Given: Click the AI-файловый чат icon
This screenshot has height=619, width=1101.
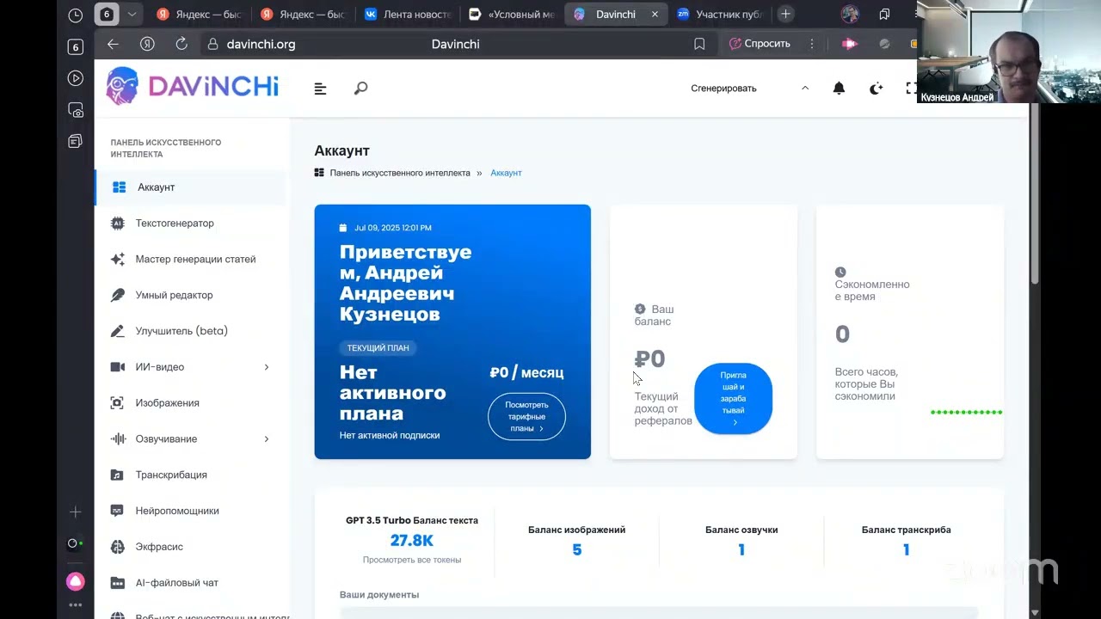Looking at the screenshot, I should click(x=118, y=583).
